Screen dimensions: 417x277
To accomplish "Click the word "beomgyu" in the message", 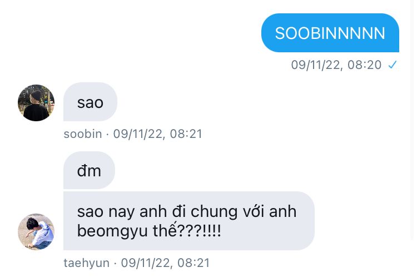I will click(112, 231).
